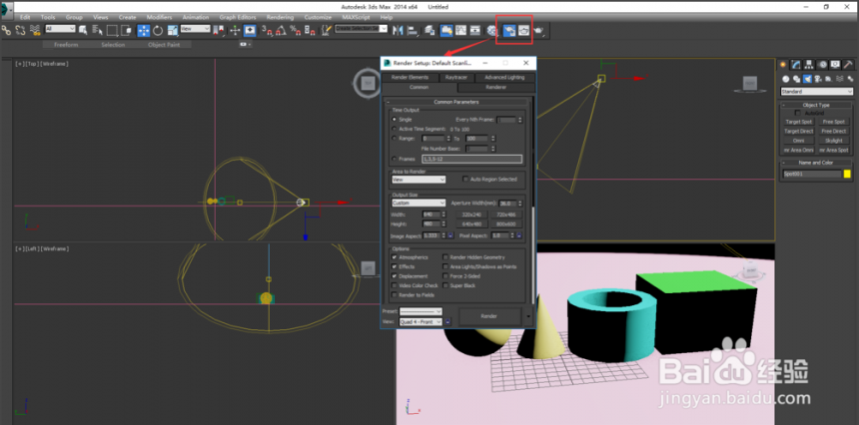Toggle 3D Snaps in toolbar
Image resolution: width=859 pixels, height=425 pixels.
(267, 30)
